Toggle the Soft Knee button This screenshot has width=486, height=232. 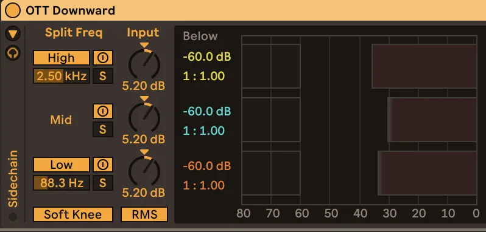click(x=73, y=214)
